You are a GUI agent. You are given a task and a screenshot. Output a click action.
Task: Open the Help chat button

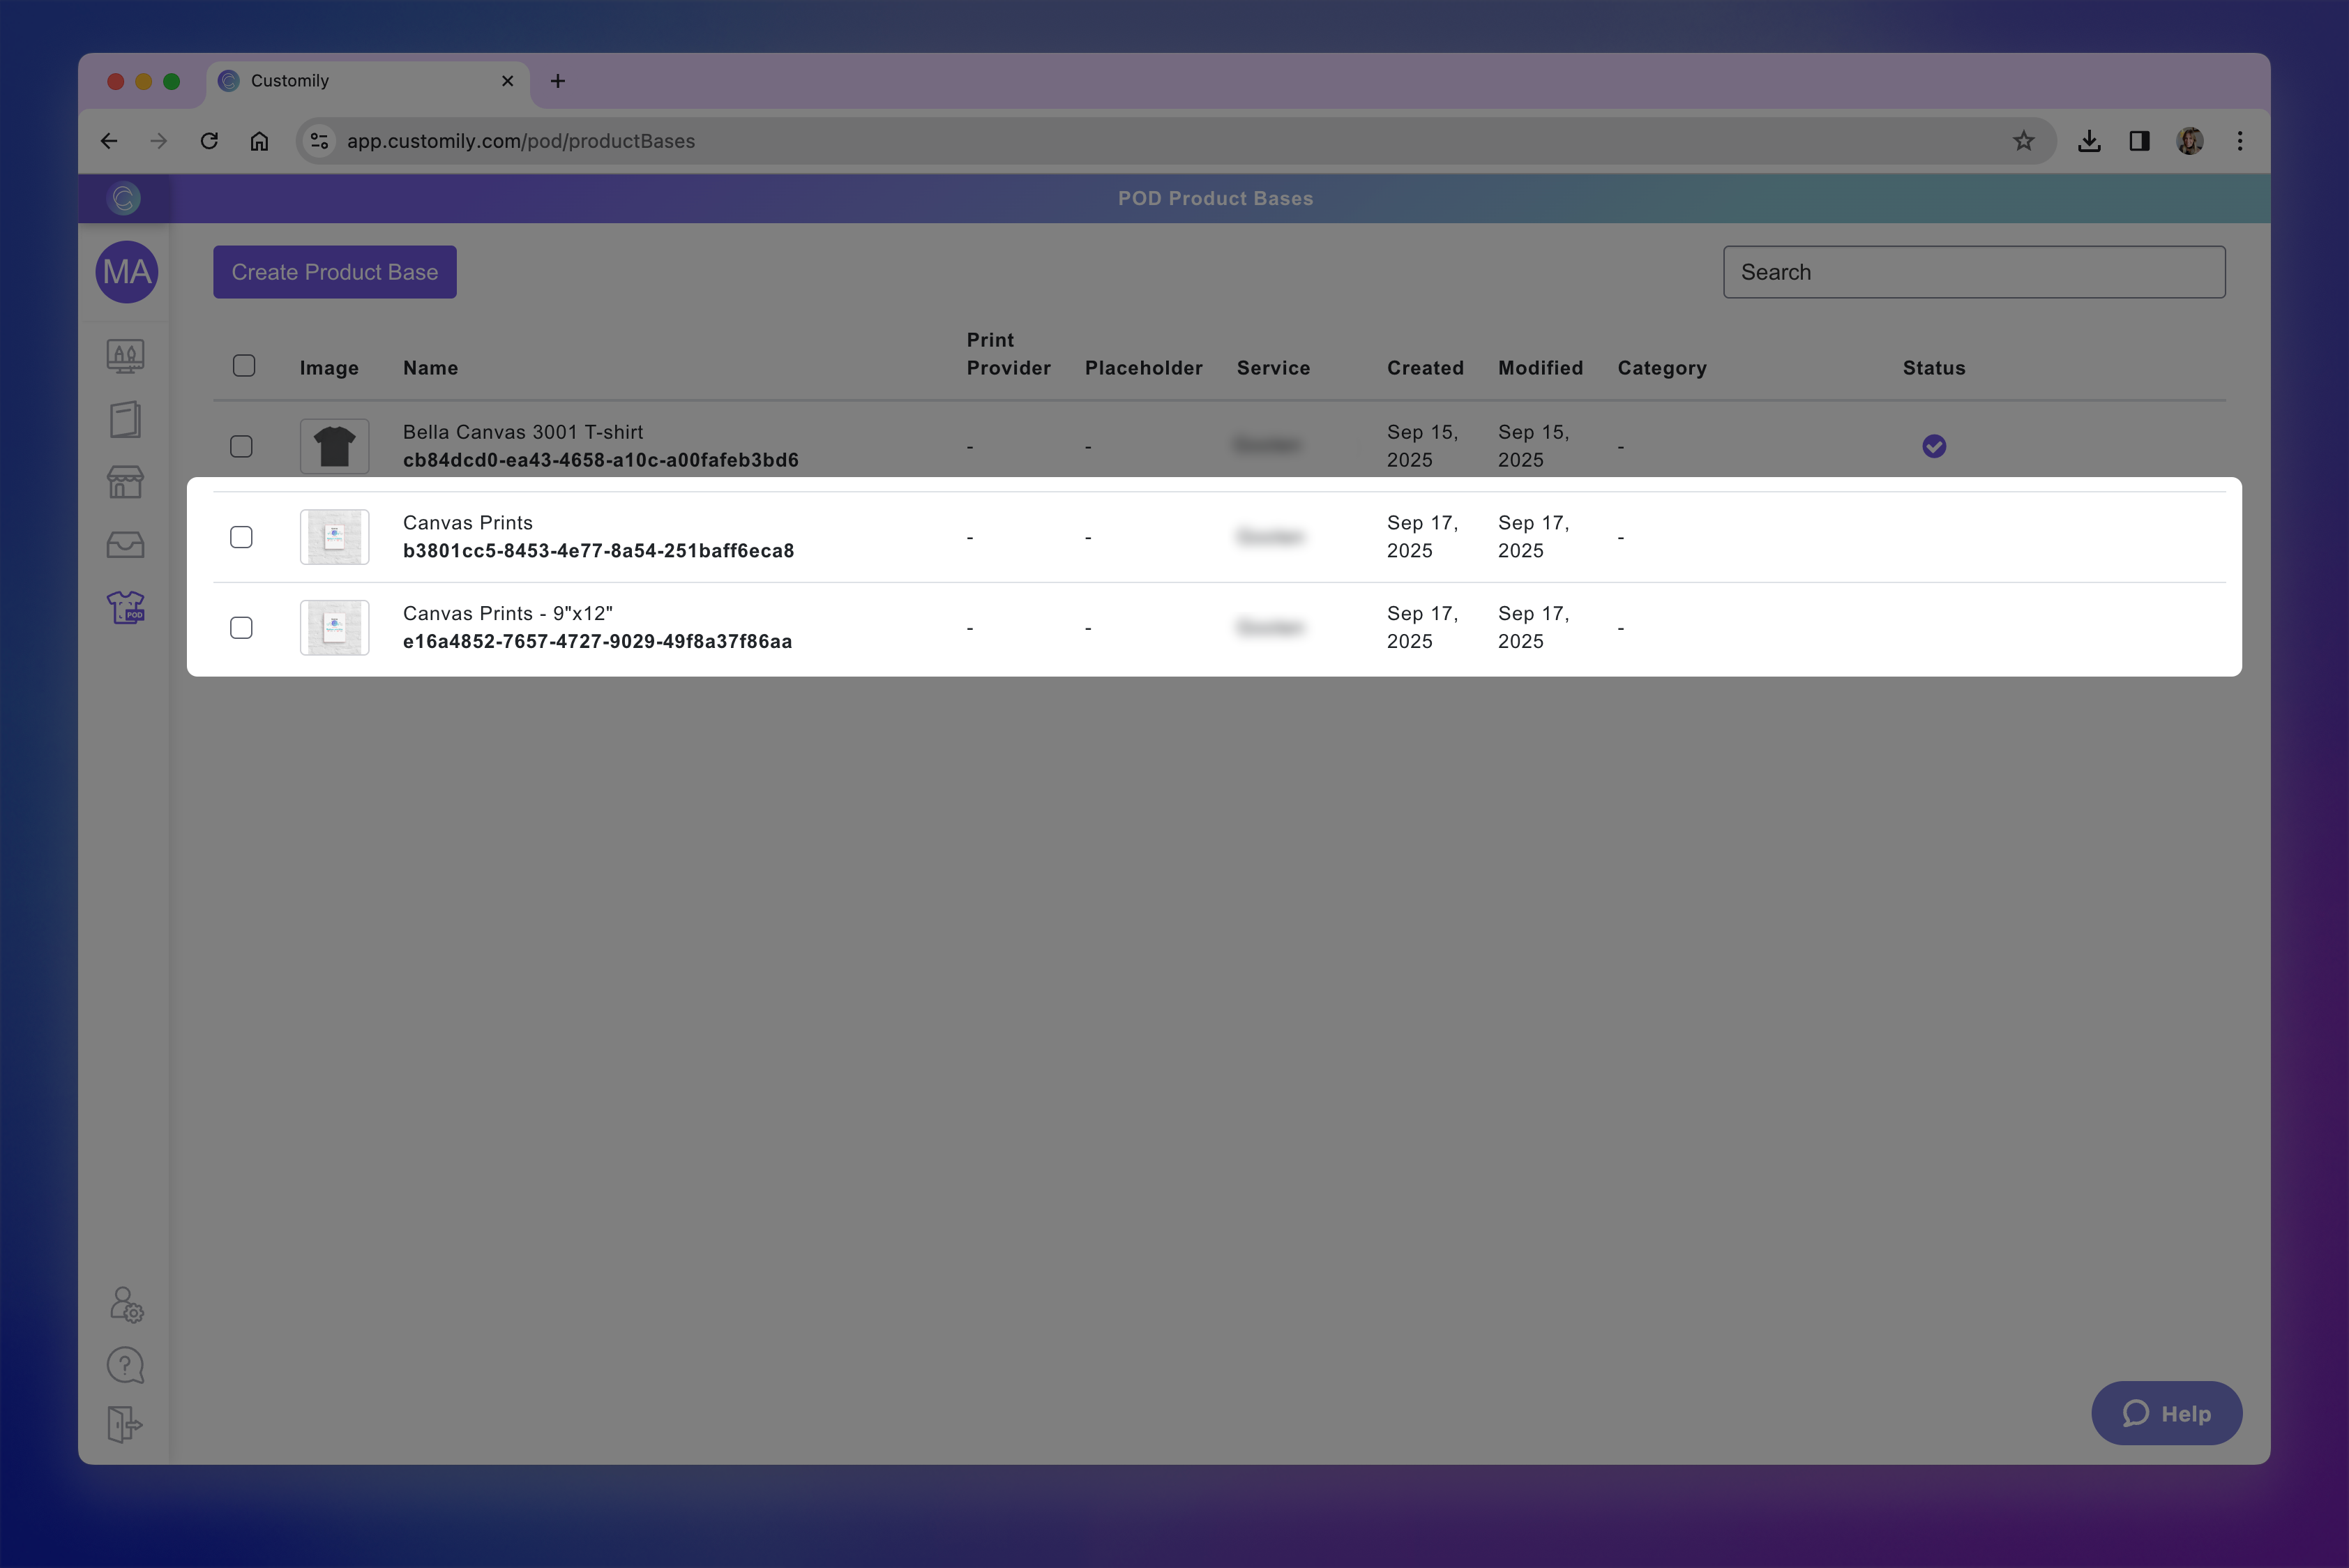click(x=2166, y=1413)
